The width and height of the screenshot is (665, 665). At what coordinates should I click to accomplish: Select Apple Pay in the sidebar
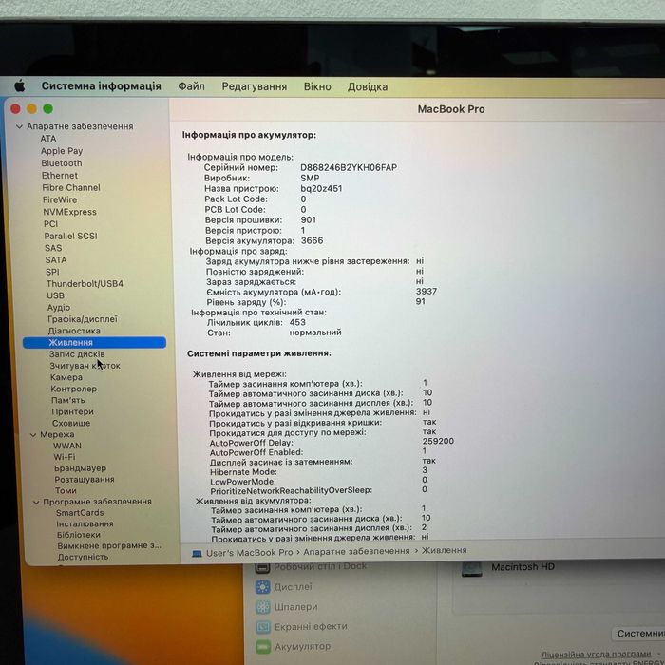click(62, 151)
